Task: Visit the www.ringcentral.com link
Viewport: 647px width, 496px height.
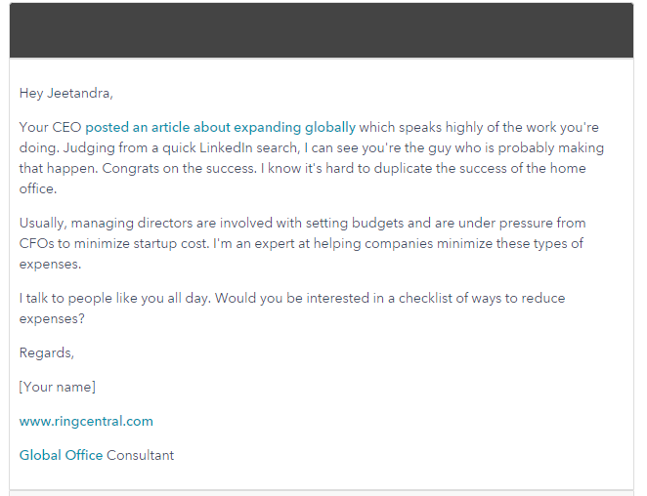Action: point(86,421)
